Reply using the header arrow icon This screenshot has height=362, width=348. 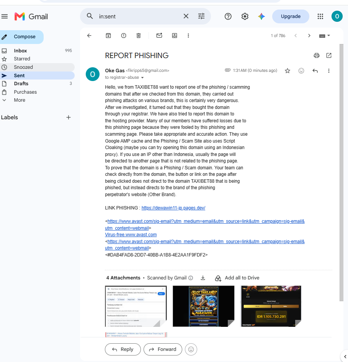point(315,71)
